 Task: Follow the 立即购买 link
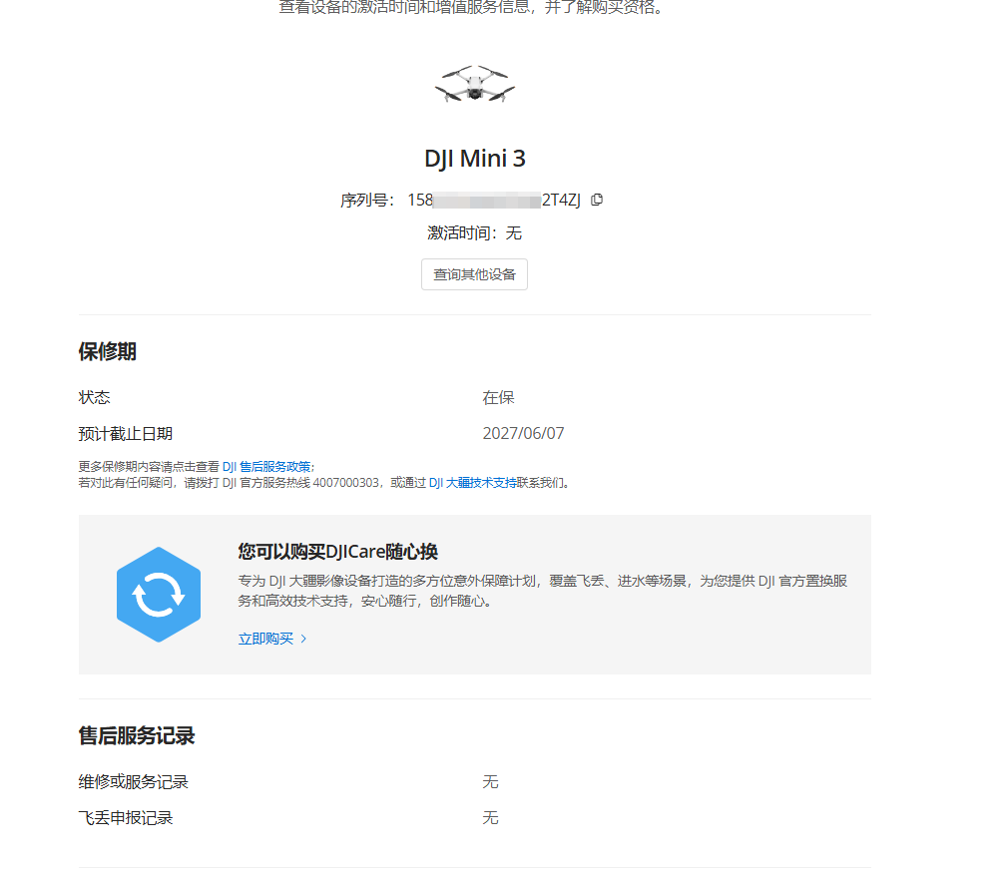pyautogui.click(x=265, y=639)
